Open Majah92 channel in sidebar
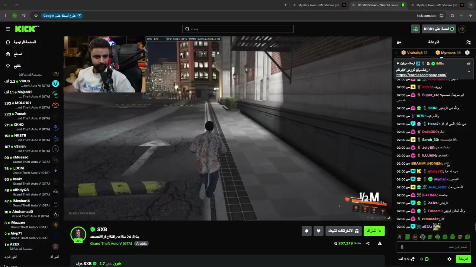This screenshot has width=476, height=267. [31, 94]
